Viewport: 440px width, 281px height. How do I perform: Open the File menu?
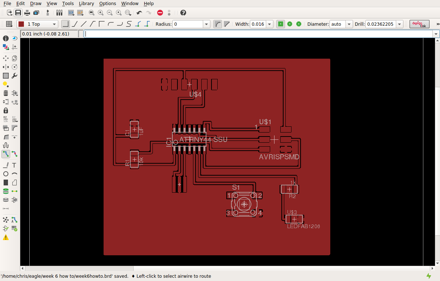click(x=7, y=3)
